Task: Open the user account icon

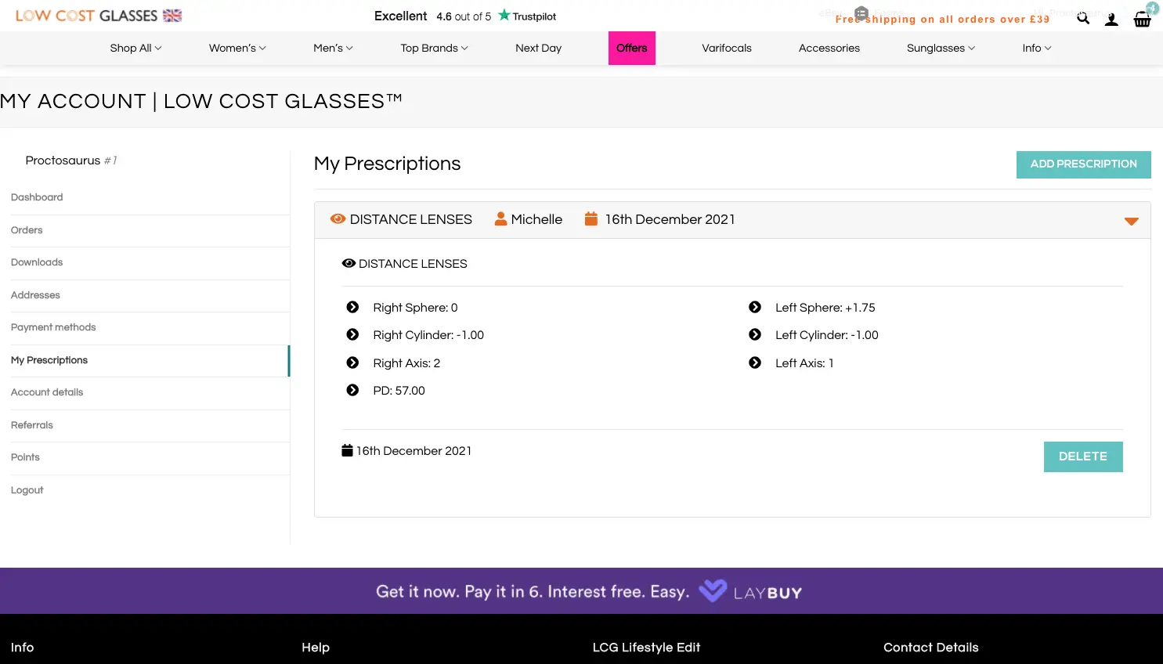Action: click(1111, 20)
